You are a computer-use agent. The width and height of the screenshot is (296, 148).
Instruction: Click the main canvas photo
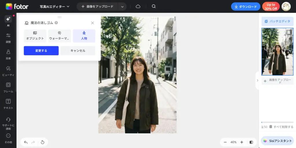point(137,75)
